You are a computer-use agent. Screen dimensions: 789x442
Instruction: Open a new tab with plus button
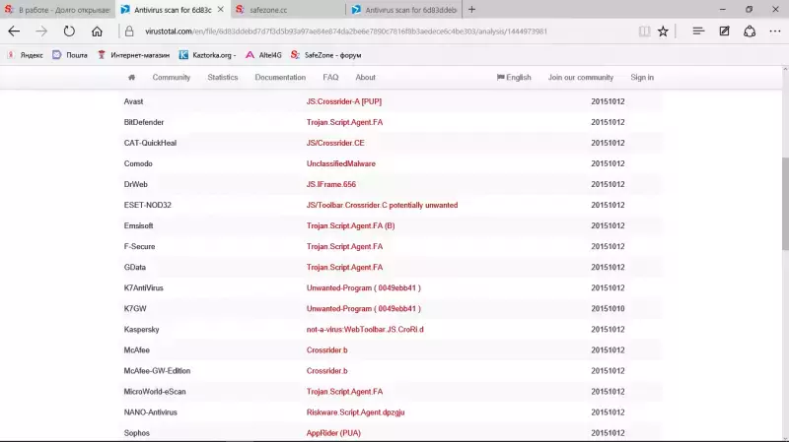click(x=471, y=10)
